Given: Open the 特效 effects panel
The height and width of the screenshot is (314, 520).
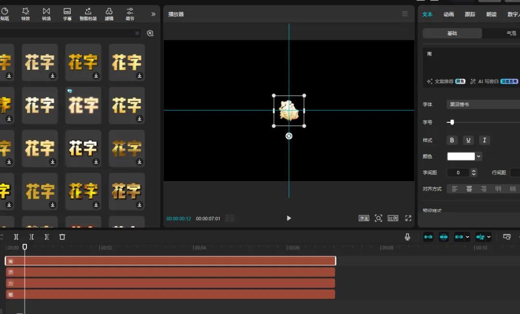Looking at the screenshot, I should [26, 14].
